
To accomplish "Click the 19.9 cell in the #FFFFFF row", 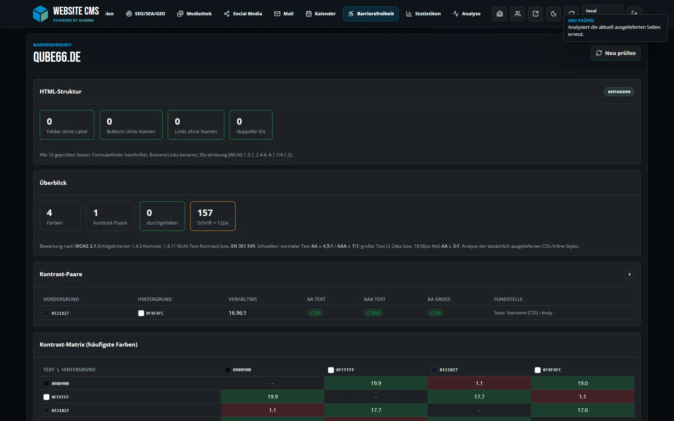I will [x=273, y=397].
